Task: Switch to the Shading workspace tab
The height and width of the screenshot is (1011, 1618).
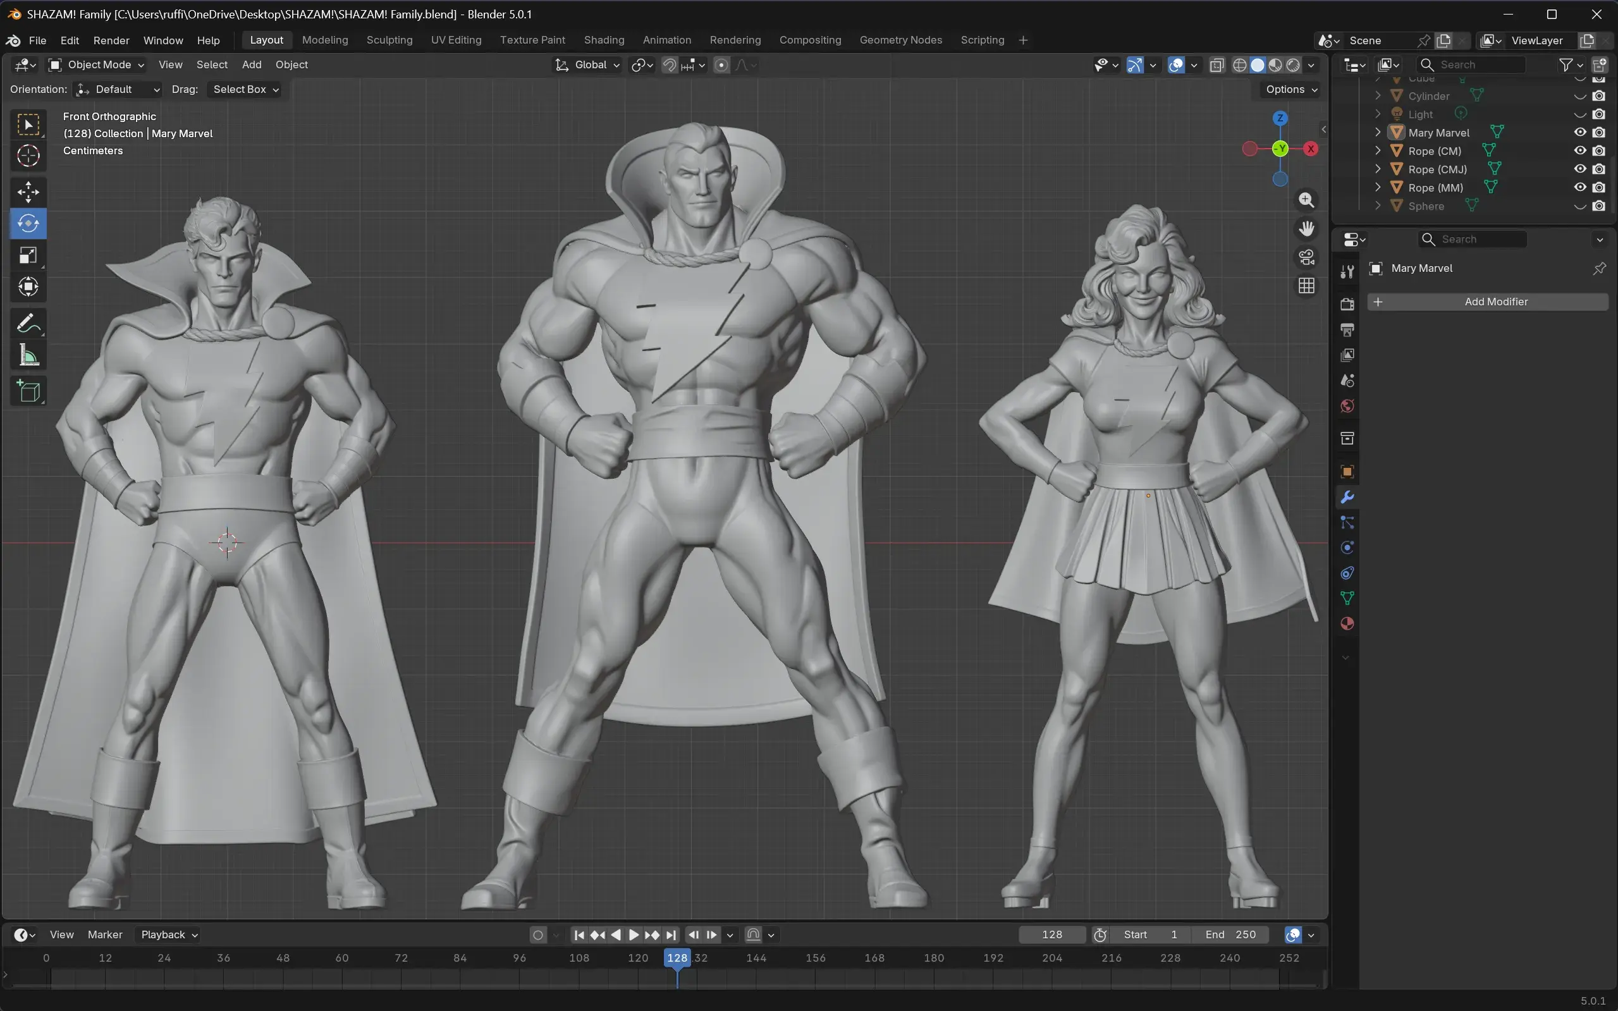Action: tap(604, 40)
